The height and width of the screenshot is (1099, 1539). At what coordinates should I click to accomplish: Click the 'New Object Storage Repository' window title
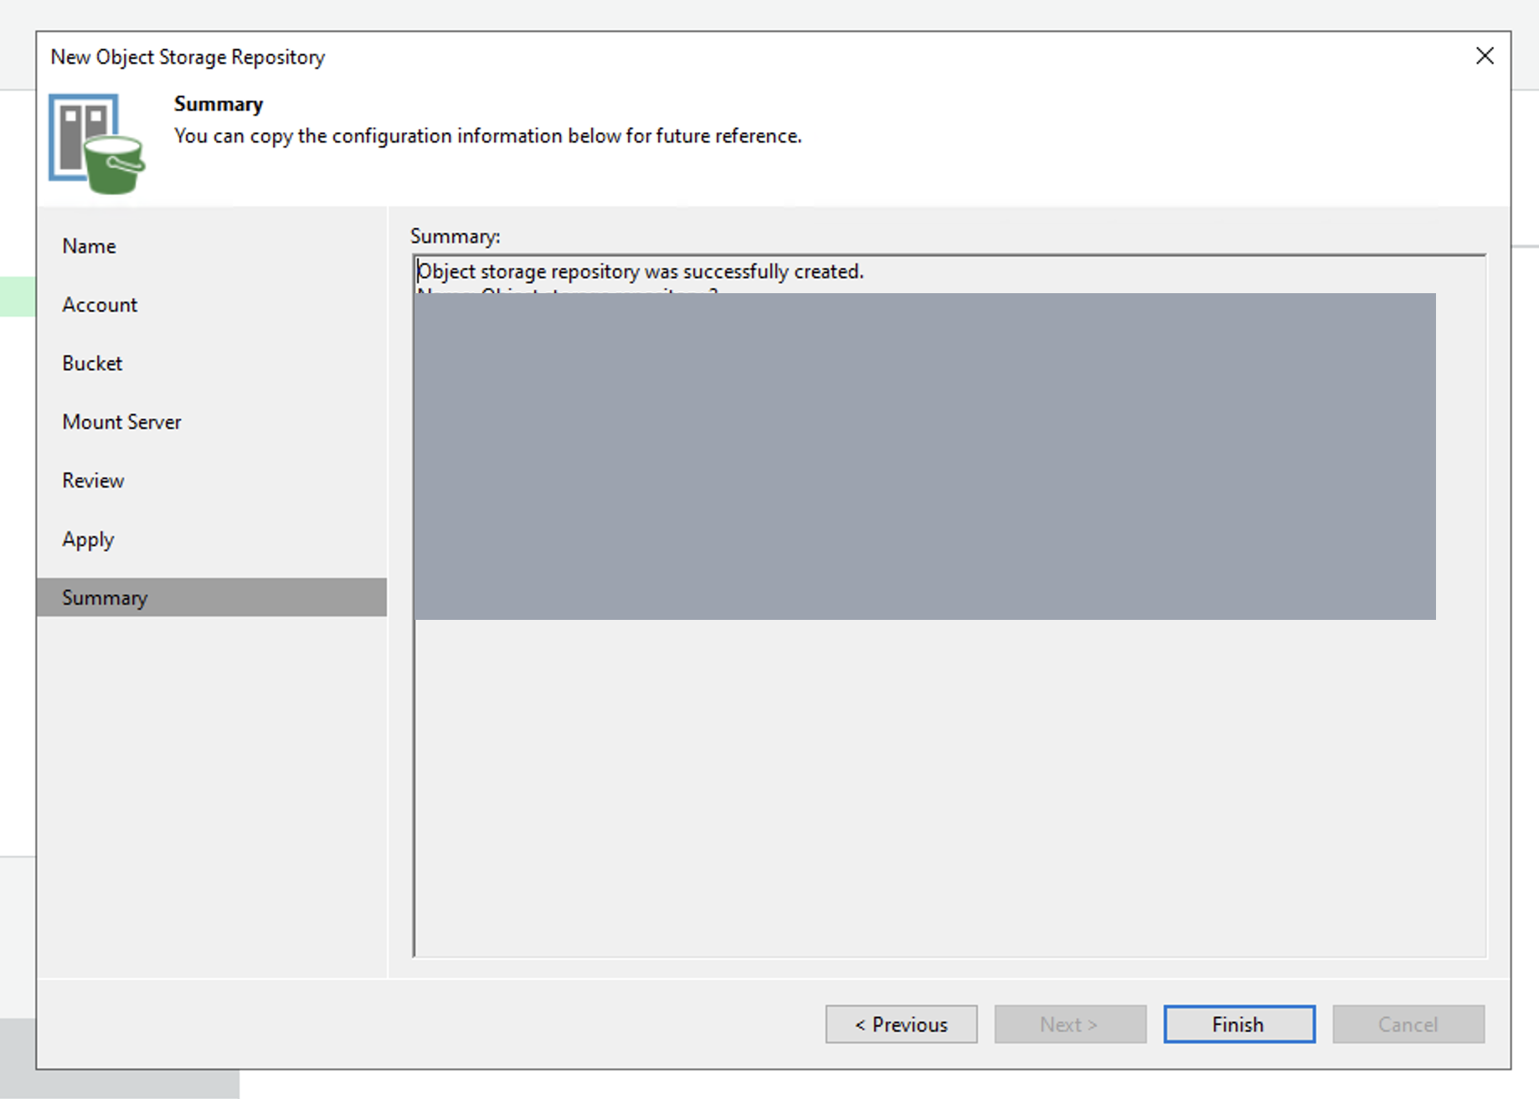[188, 57]
